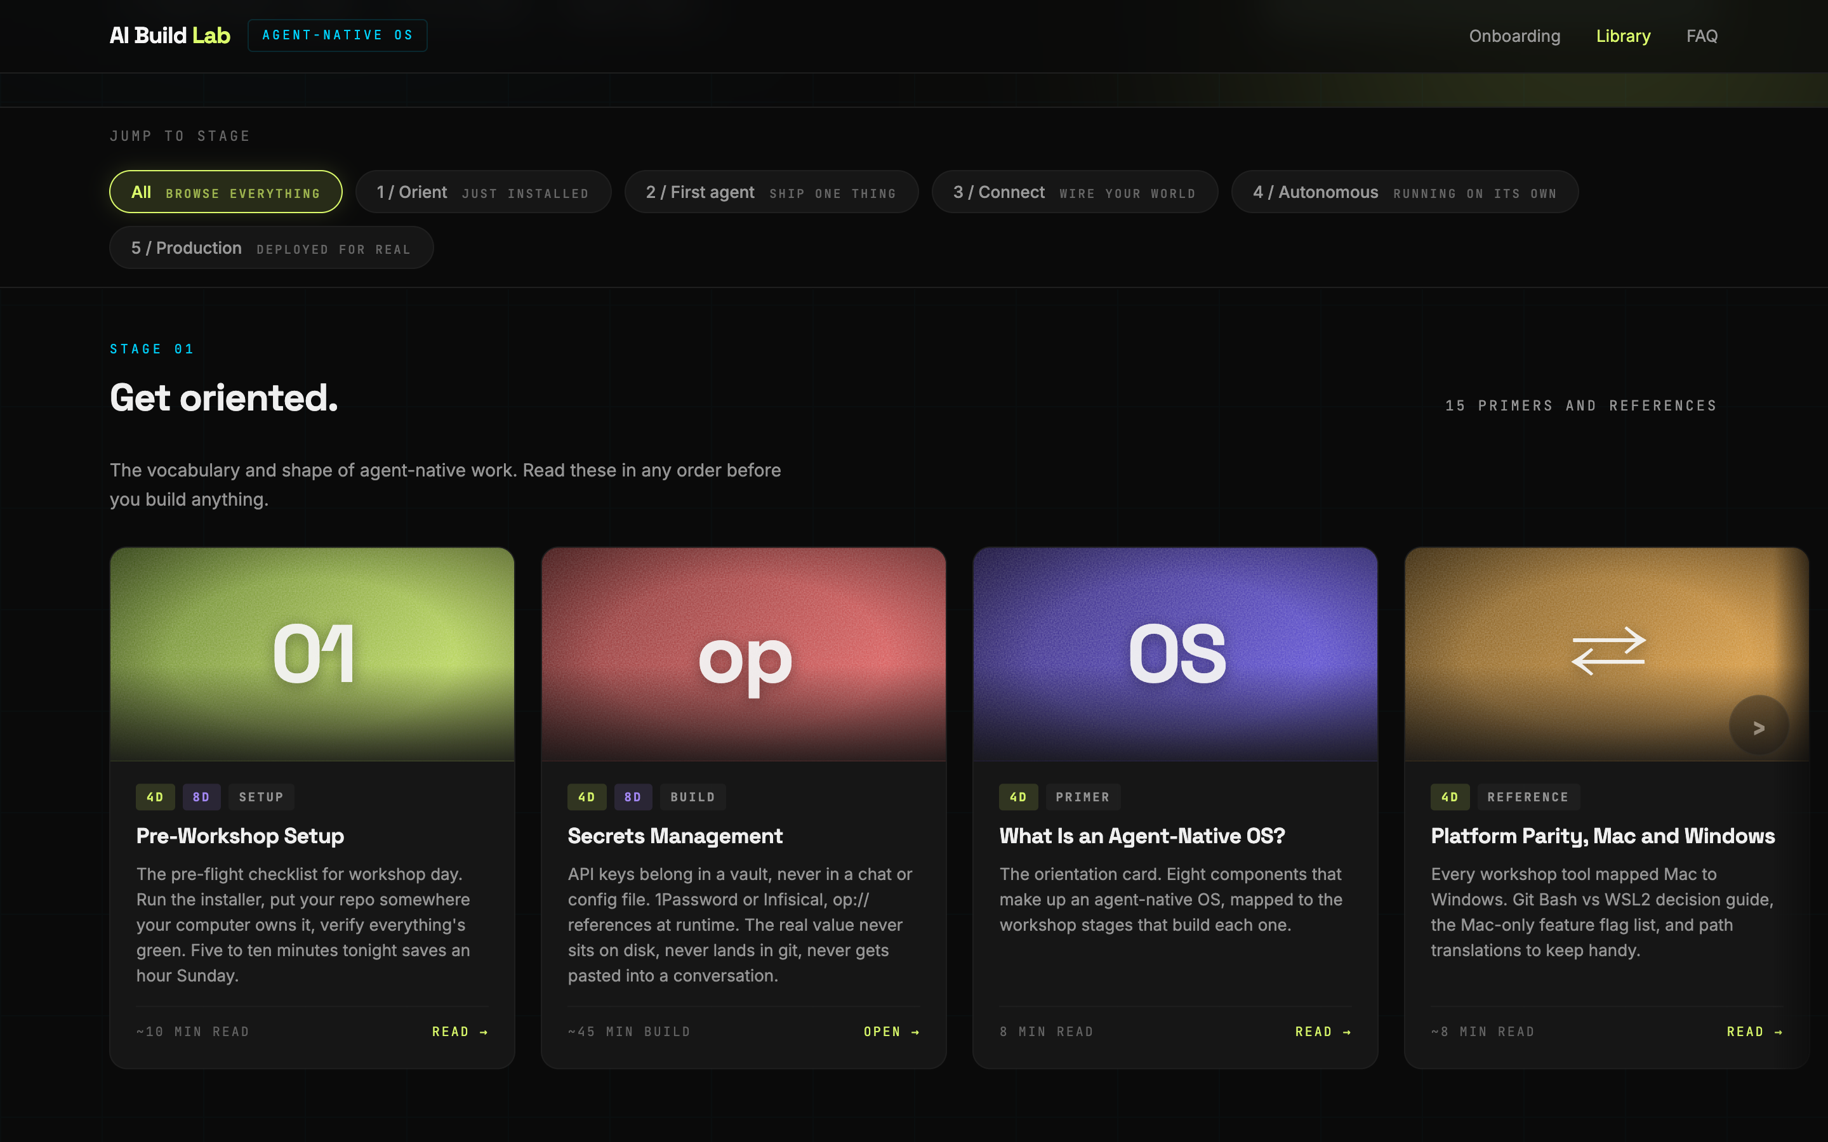
Task: Open the Secrets Management title
Action: coord(675,836)
